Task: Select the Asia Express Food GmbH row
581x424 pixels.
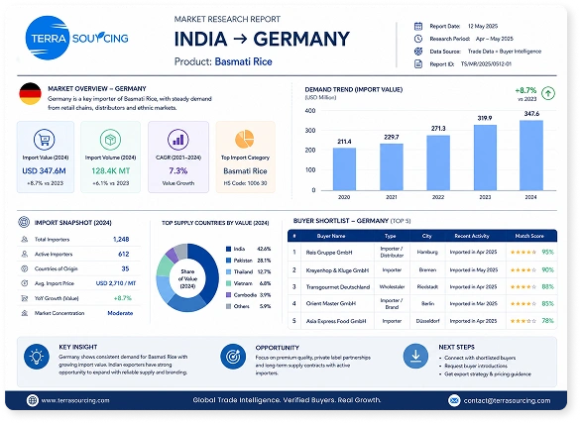Action: 422,321
